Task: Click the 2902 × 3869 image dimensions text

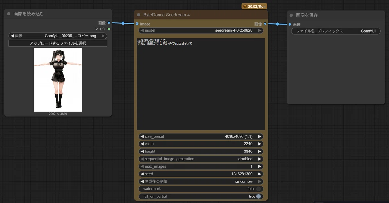Action: (58, 114)
